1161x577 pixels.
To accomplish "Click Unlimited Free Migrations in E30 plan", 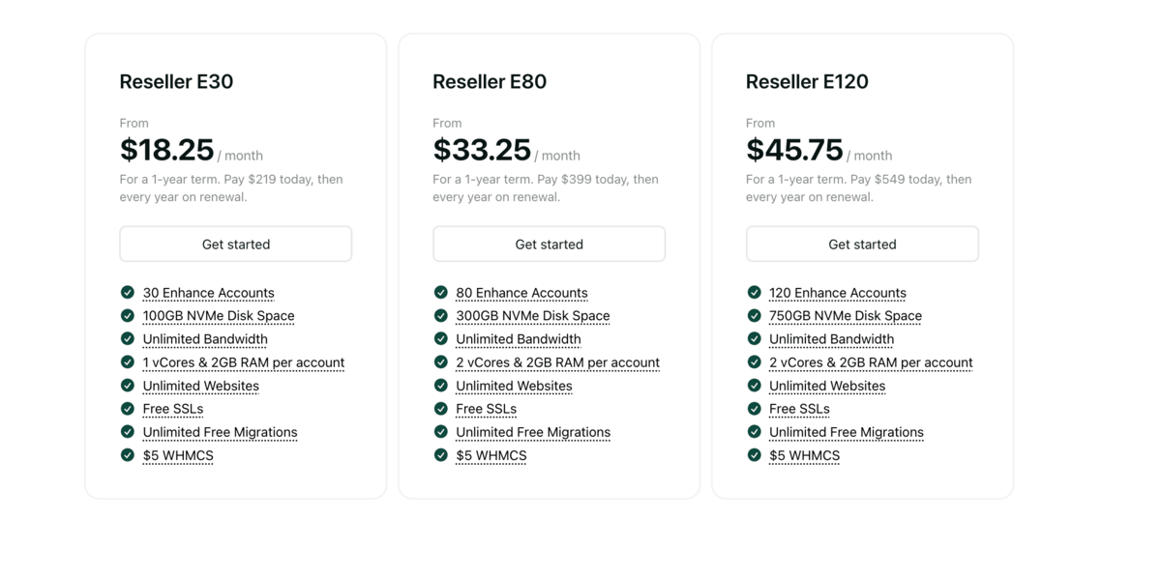I will pyautogui.click(x=220, y=432).
